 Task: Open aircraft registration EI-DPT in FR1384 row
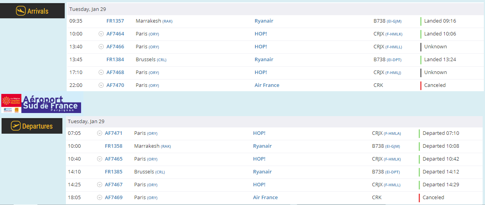[x=393, y=60]
